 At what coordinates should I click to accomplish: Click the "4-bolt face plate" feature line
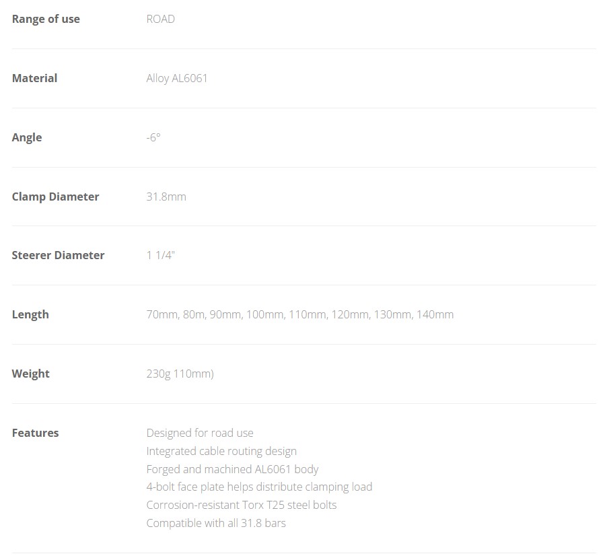coord(259,487)
